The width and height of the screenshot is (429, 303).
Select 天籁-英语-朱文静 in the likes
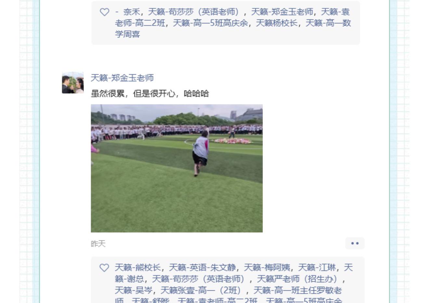pos(202,268)
